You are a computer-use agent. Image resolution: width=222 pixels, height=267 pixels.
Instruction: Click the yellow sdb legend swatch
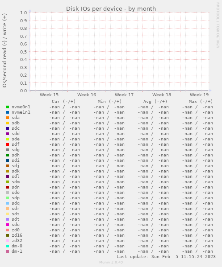click(8, 123)
